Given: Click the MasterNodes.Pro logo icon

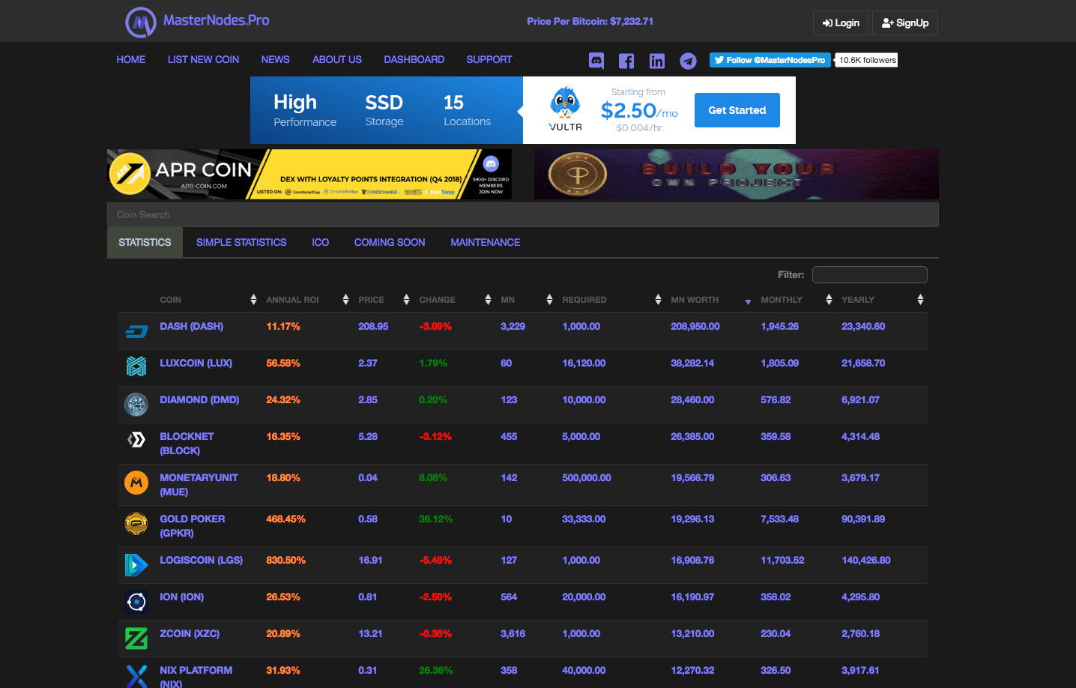Looking at the screenshot, I should tap(140, 22).
